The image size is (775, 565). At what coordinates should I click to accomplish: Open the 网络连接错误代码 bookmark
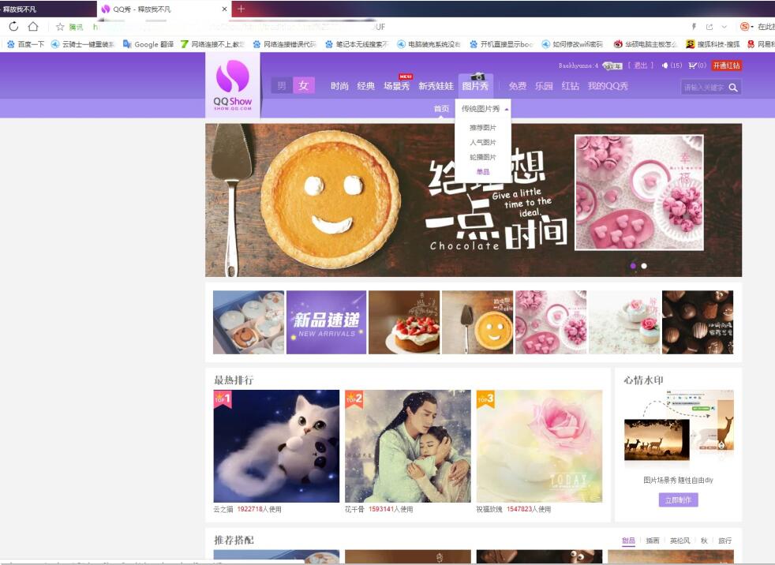(285, 44)
